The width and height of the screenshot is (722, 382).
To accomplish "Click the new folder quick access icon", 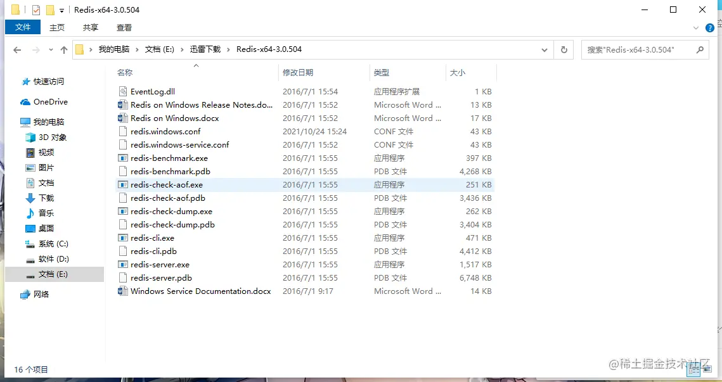I will pos(50,10).
